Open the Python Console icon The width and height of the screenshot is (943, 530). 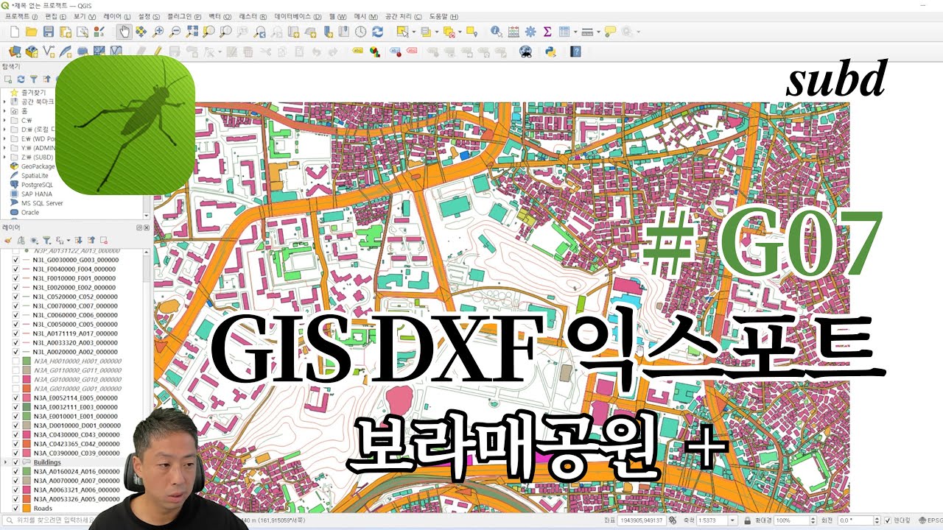tap(550, 52)
